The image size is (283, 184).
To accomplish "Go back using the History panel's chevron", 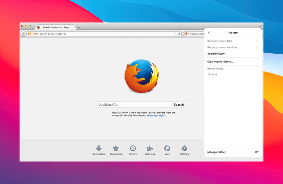I will [x=209, y=33].
